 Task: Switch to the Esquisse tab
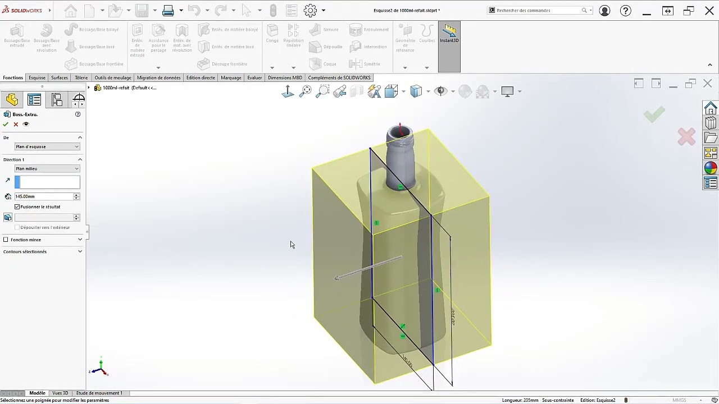(37, 77)
